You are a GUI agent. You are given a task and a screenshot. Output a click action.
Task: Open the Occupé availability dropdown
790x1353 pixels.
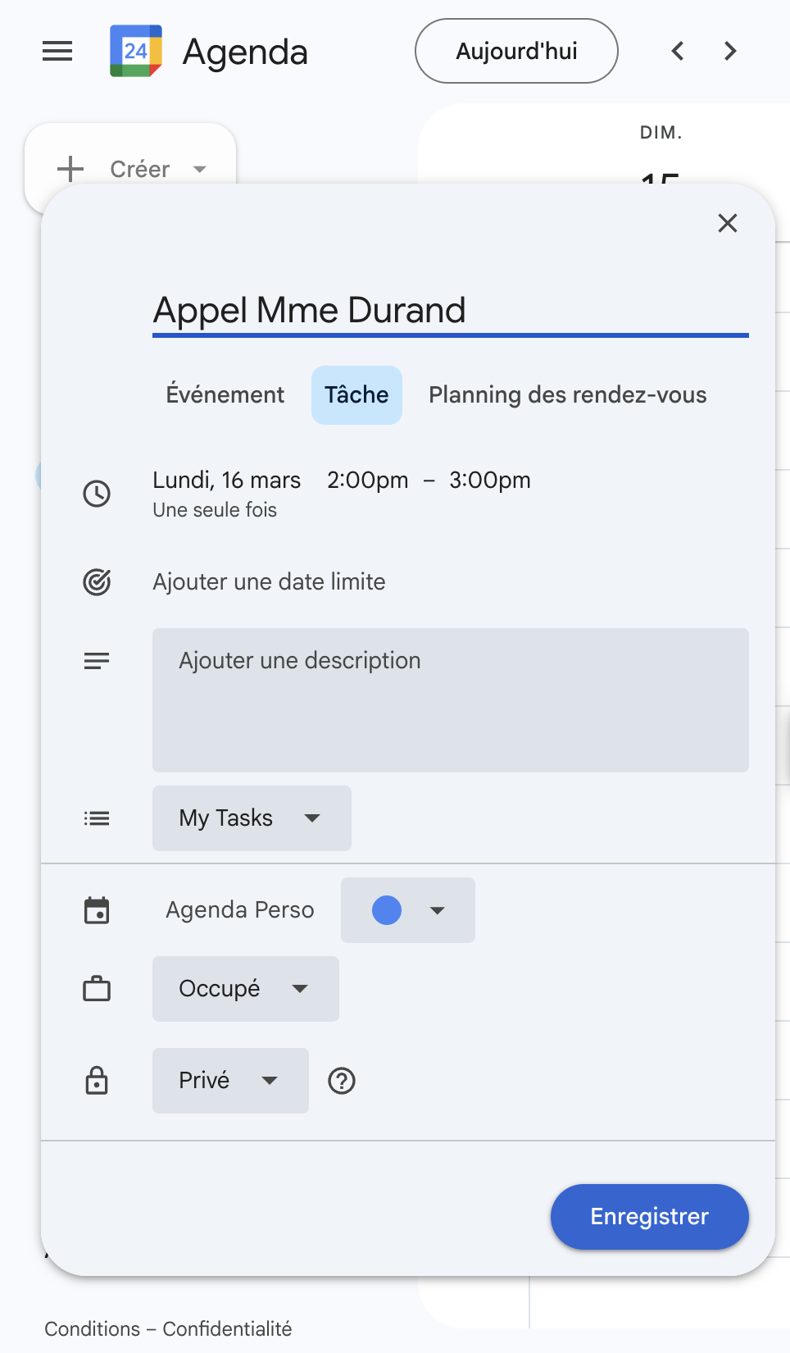coord(245,989)
